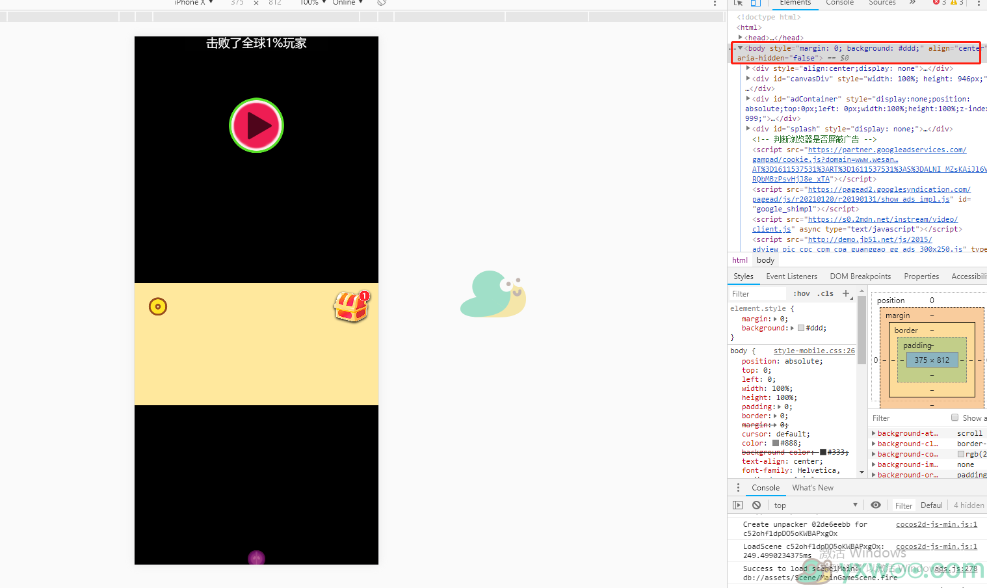Add a new style rule with plus icon
This screenshot has width=987, height=588.
click(846, 293)
